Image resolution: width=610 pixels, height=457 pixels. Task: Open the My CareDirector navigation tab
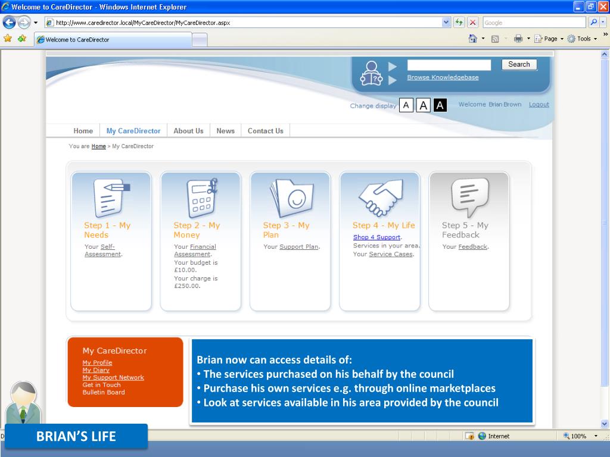click(133, 131)
